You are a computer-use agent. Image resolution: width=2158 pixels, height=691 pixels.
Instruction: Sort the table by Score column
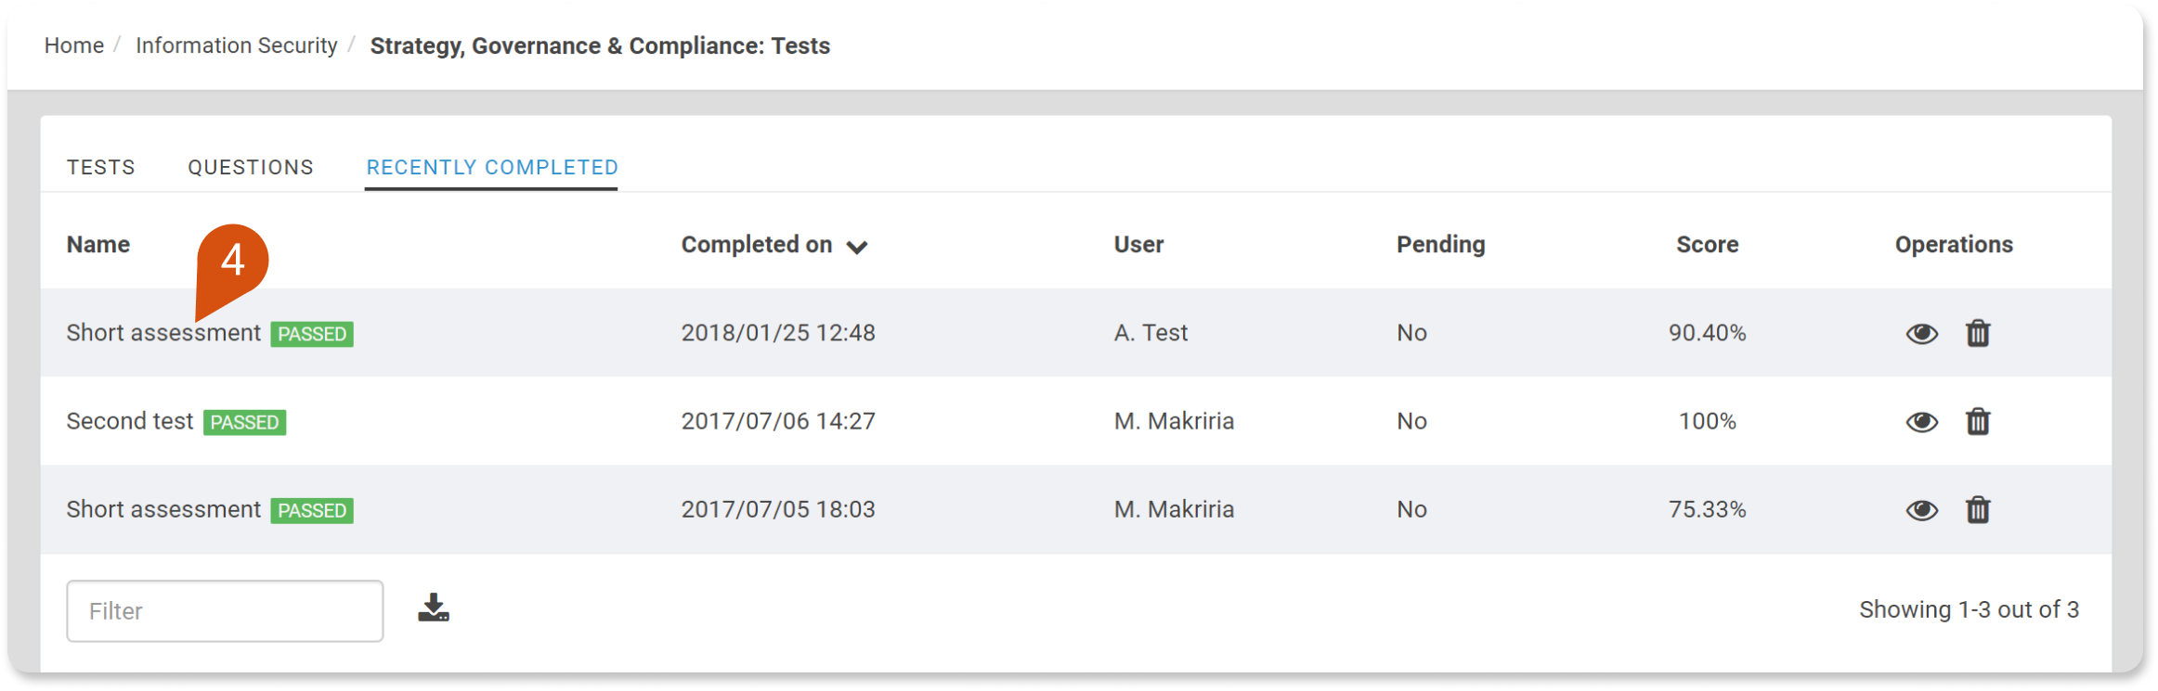pos(1707,244)
